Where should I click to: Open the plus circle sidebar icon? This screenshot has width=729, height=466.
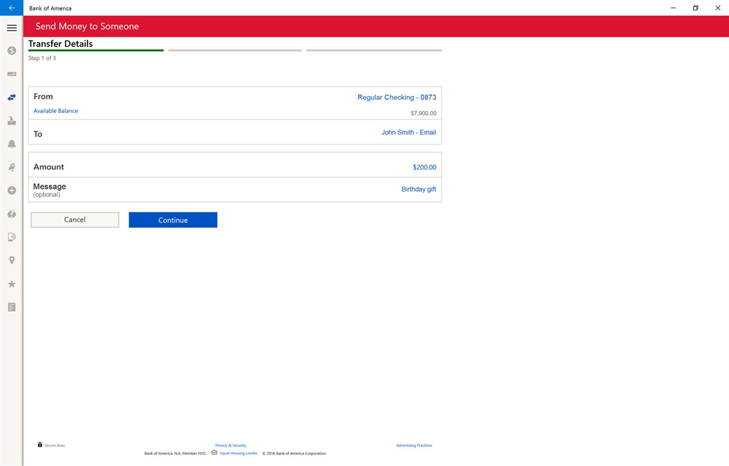click(x=11, y=191)
